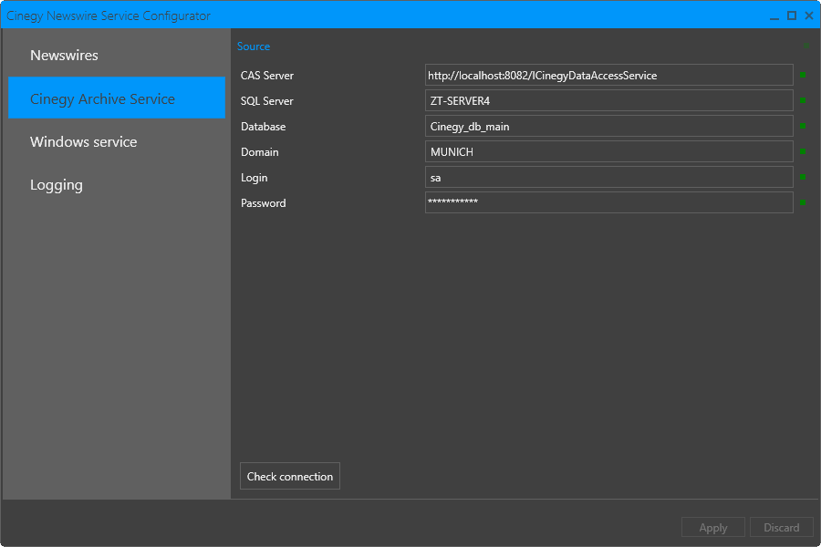The image size is (821, 547).
Task: Click the Password field
Action: pos(609,202)
